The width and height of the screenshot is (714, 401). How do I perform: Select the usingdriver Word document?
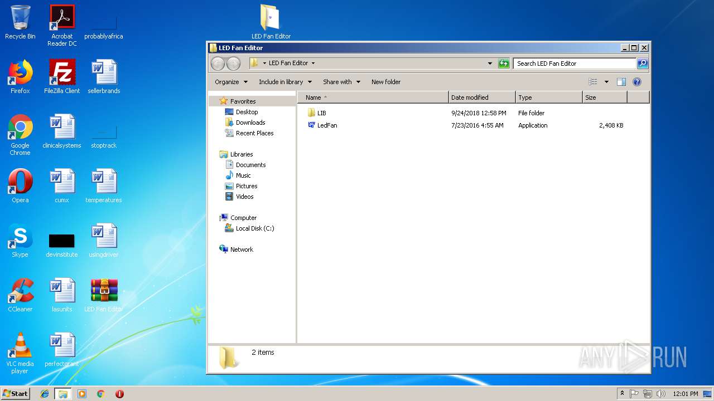(104, 241)
